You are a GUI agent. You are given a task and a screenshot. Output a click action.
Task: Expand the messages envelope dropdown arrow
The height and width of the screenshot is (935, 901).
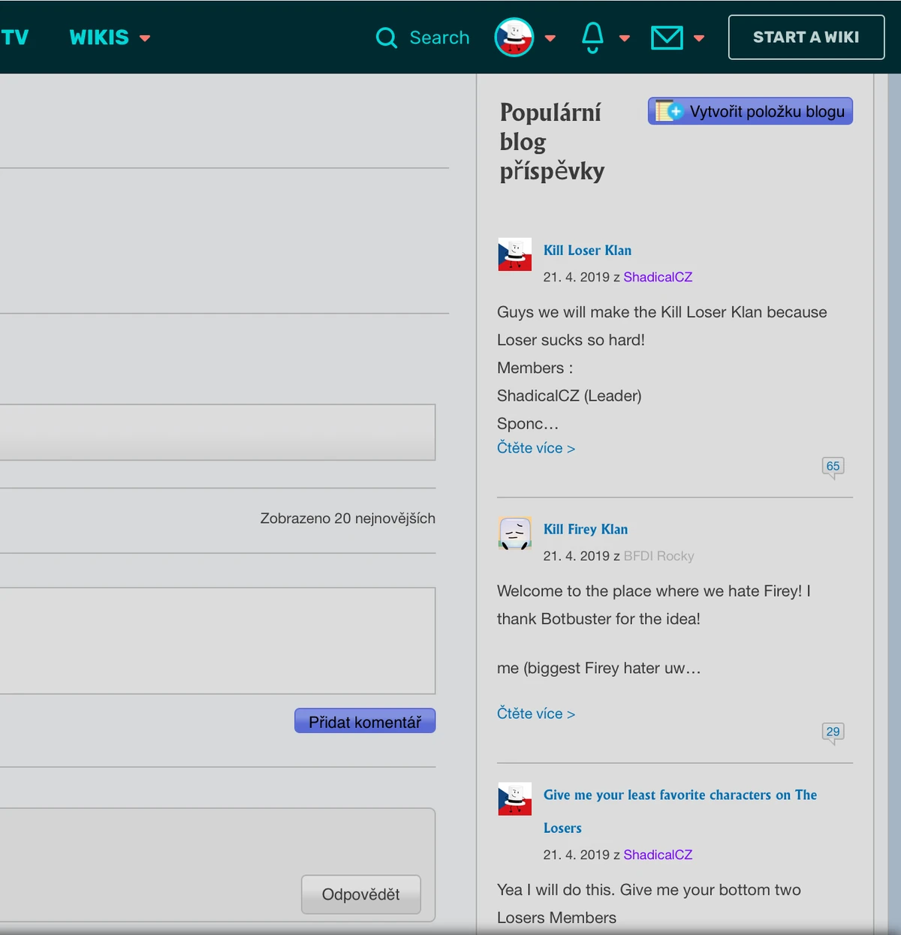point(699,38)
